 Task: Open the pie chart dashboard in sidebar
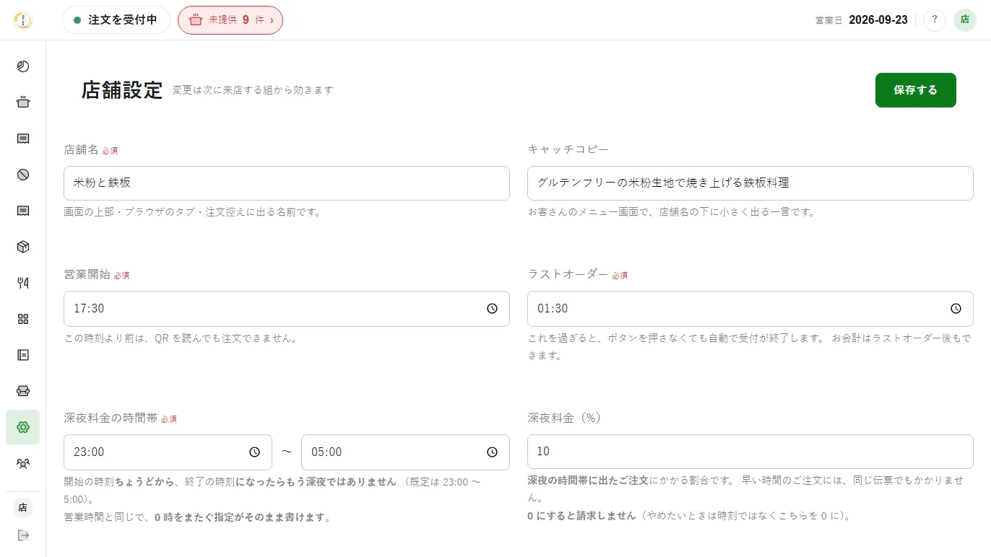(x=23, y=66)
